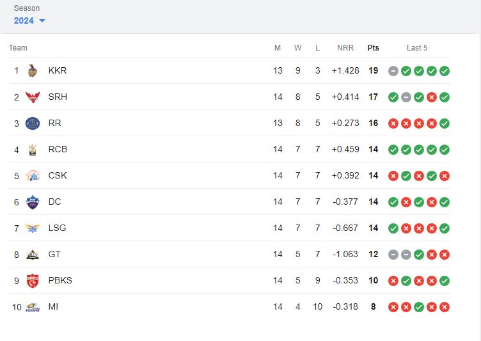Screen dimensions: 481x341
Task: Click the RCB team logo
Action: 33,149
